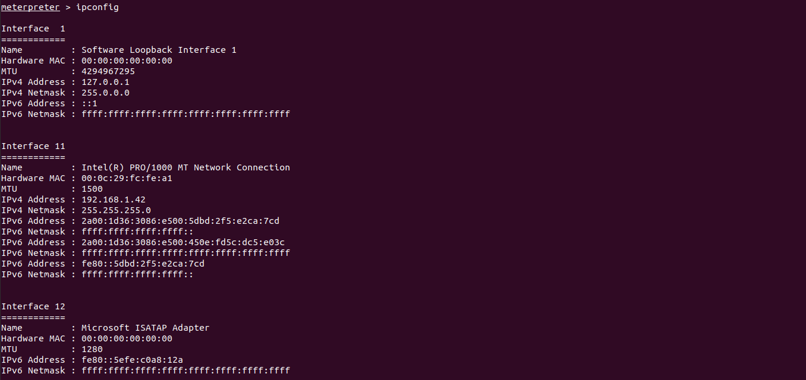This screenshot has width=806, height=380.
Task: Click the MTU value 1500
Action: [92, 189]
